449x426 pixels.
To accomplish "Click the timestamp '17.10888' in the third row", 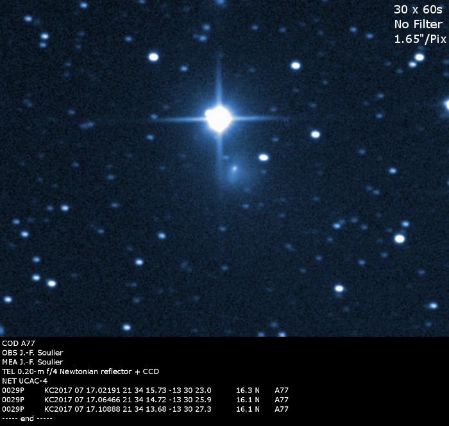I will click(x=103, y=409).
